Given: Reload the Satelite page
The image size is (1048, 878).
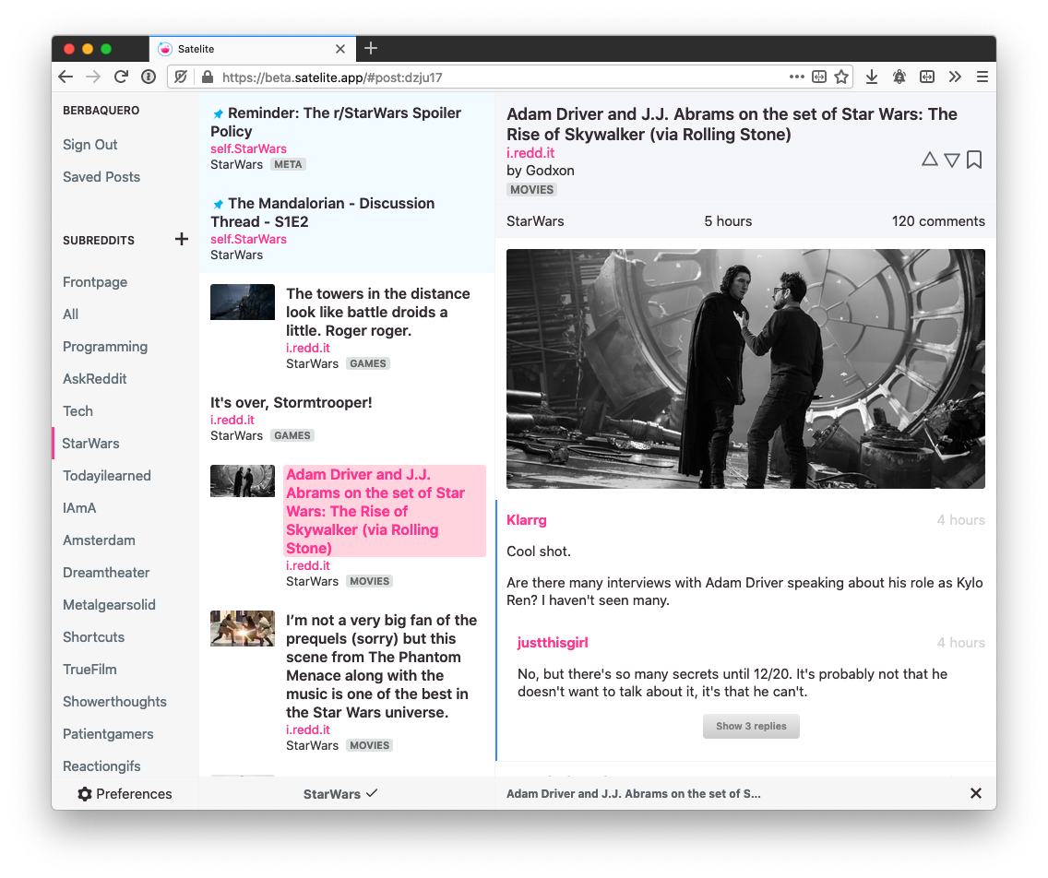Looking at the screenshot, I should coord(121,77).
